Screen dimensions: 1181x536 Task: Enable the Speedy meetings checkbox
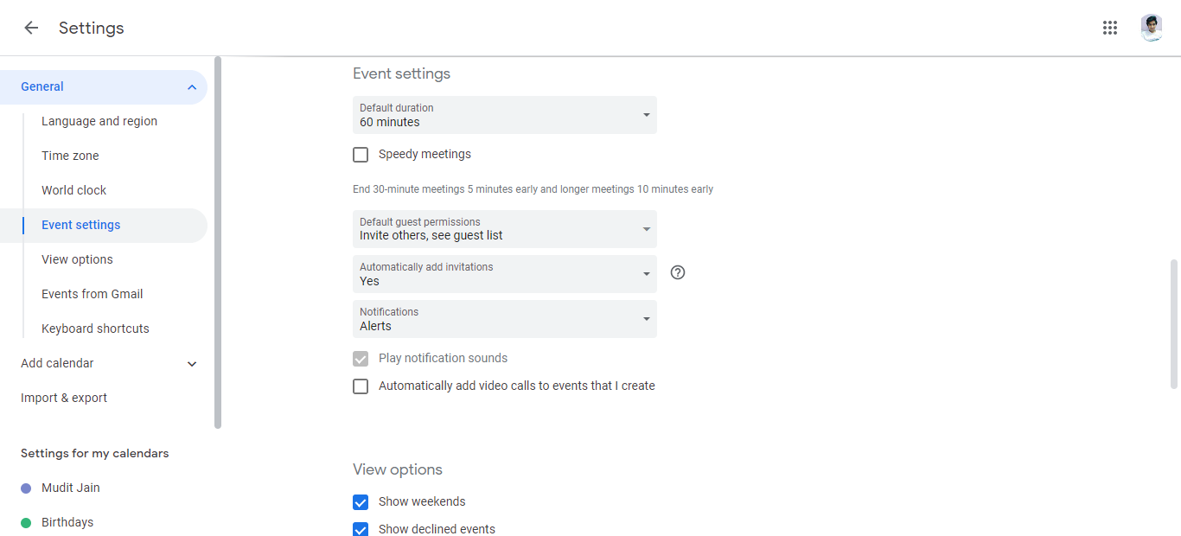[x=361, y=155]
